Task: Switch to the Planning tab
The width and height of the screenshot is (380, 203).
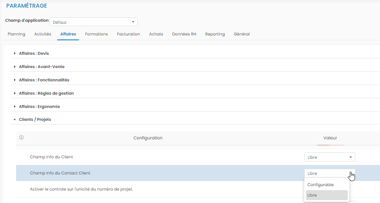Action: pos(17,34)
